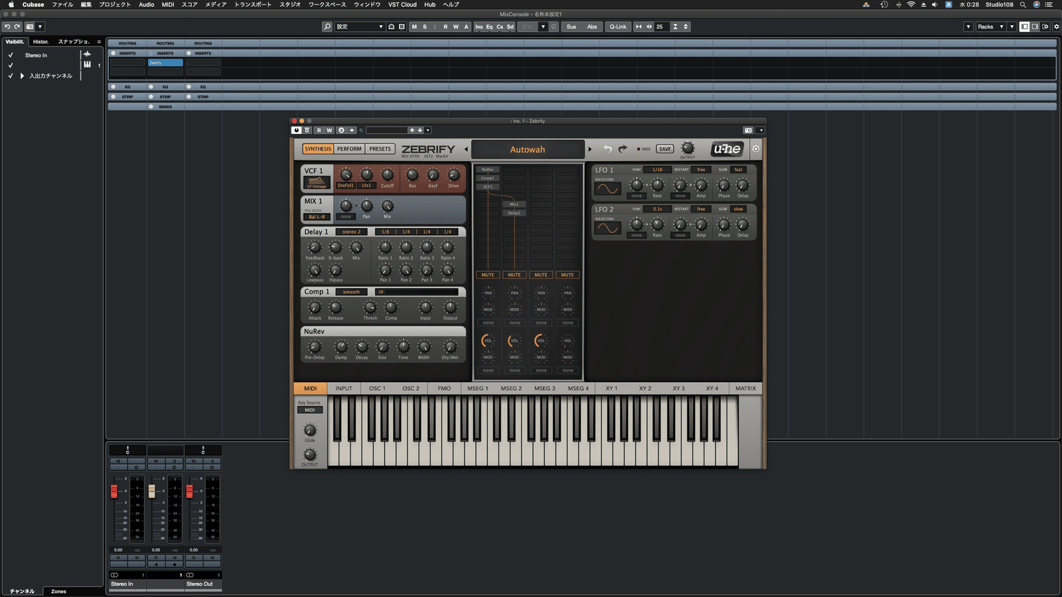The image size is (1062, 597).
Task: Open the Wi-Fi status menu
Action: pos(911,5)
